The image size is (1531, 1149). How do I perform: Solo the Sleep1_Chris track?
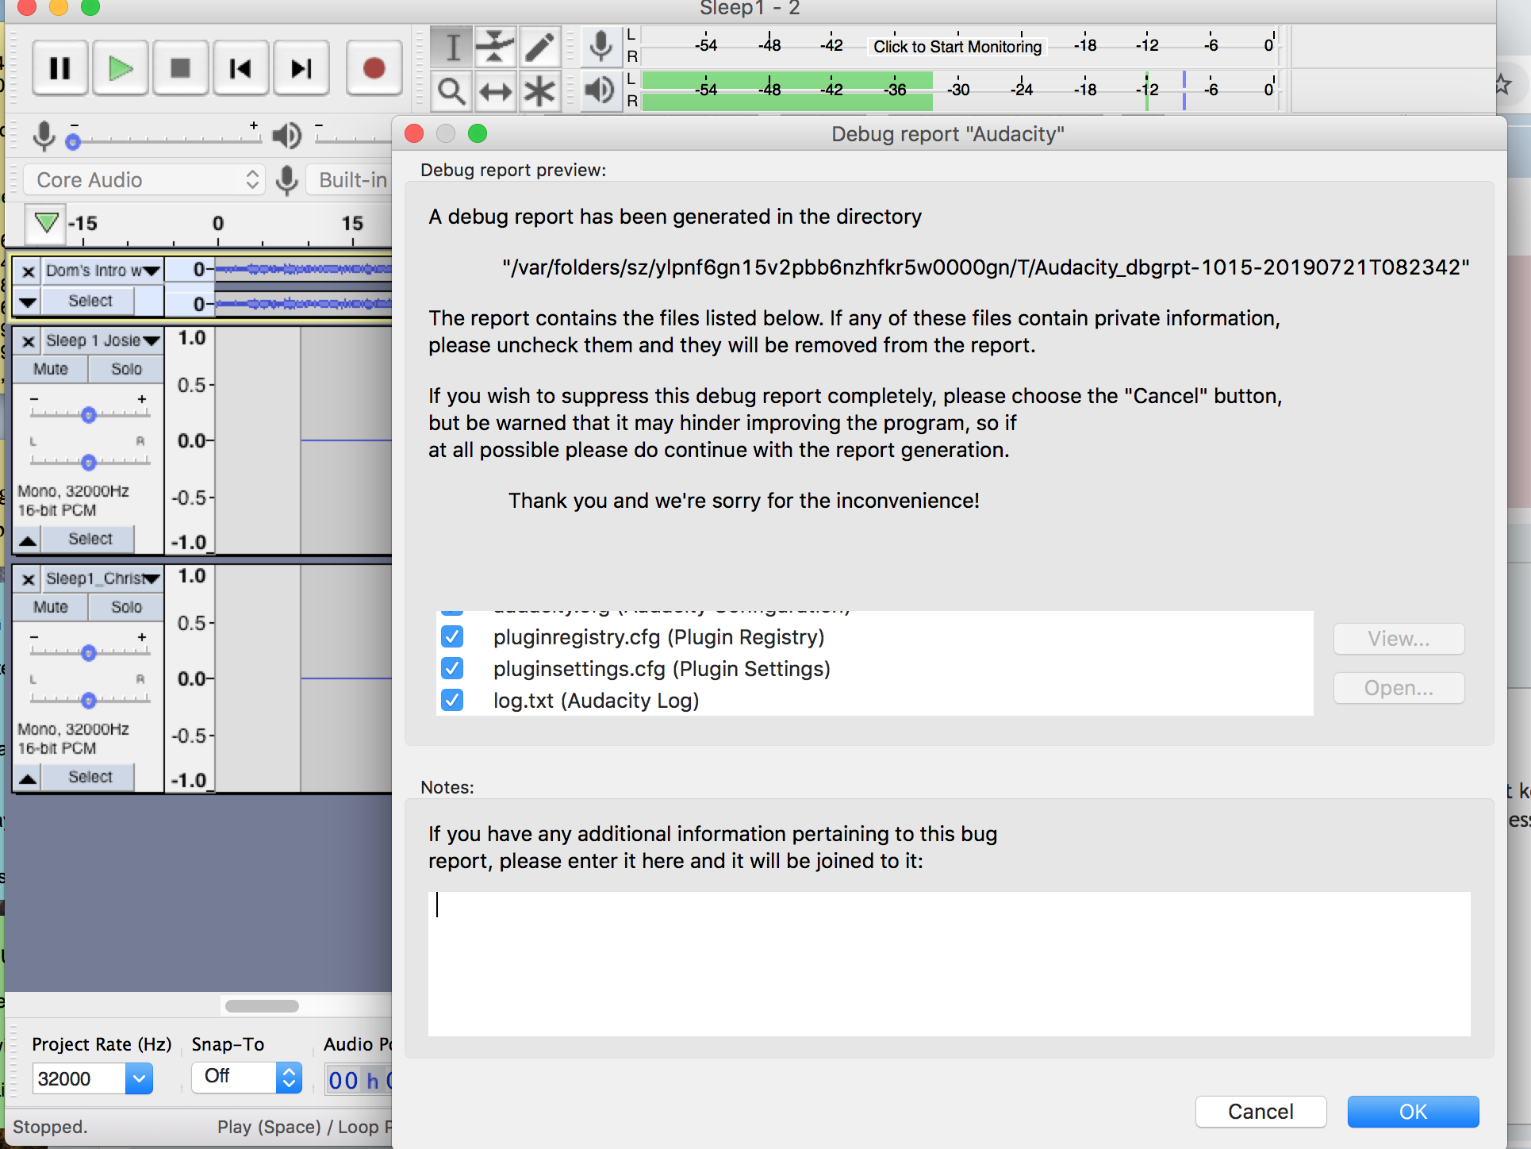[126, 607]
